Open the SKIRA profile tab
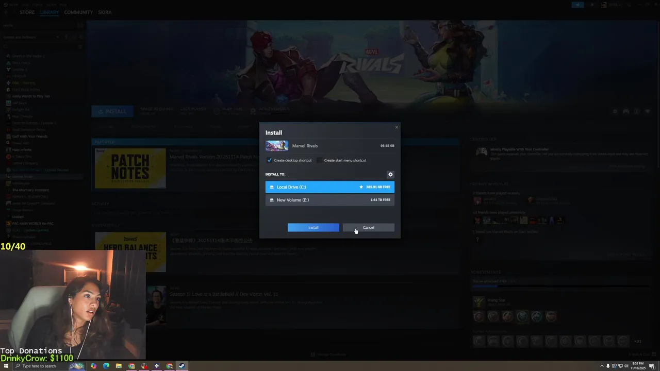660x371 pixels. [105, 12]
